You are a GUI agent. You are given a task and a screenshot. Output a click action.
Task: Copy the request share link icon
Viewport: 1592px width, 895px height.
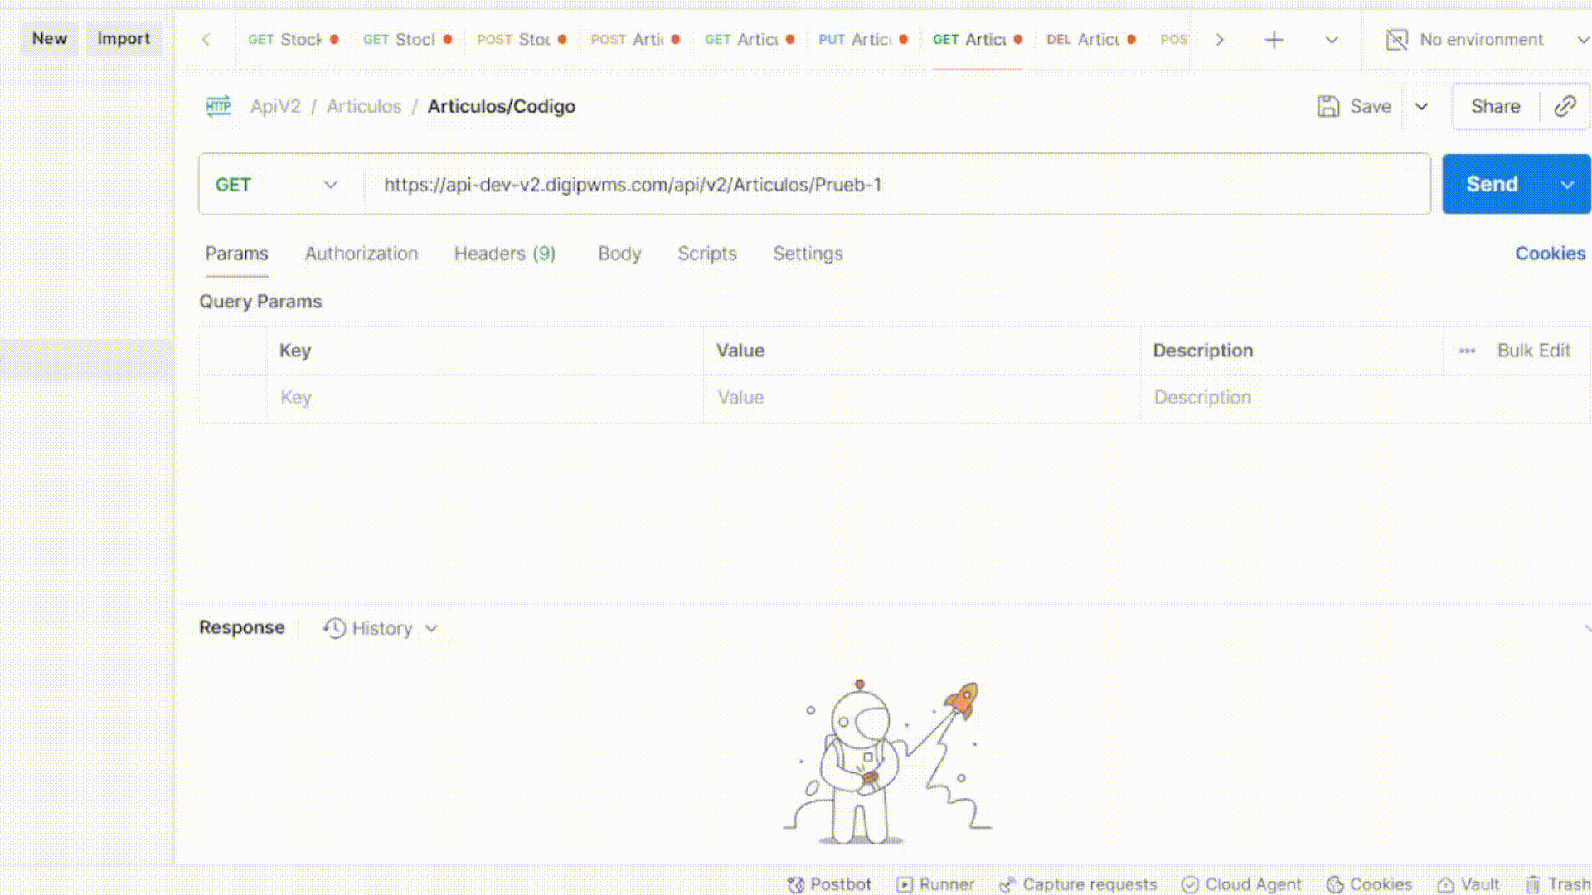[x=1565, y=106]
